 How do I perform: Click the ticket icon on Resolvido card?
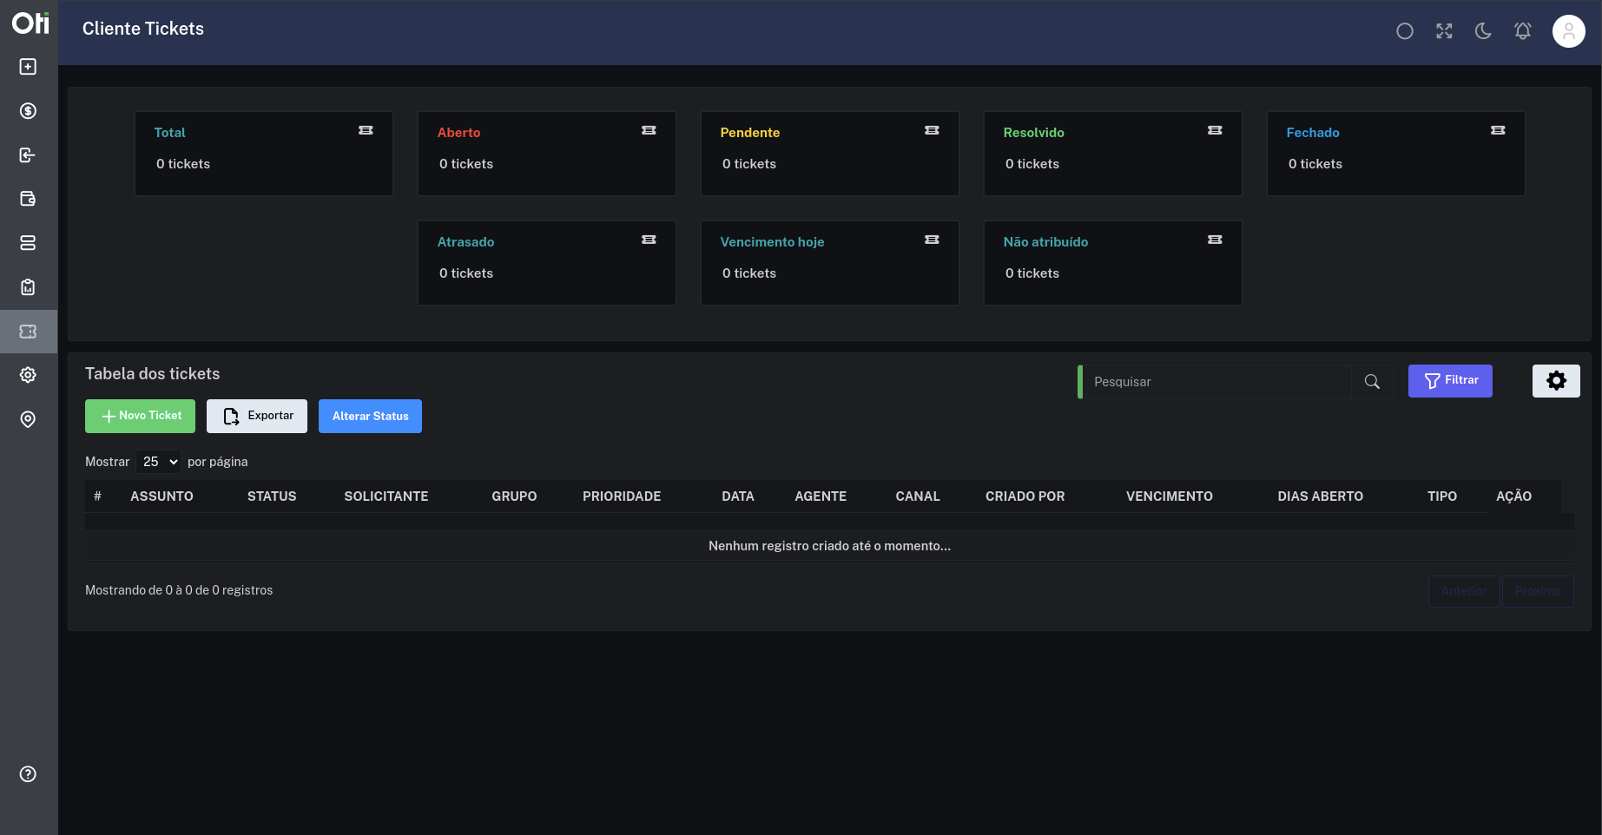tap(1215, 130)
